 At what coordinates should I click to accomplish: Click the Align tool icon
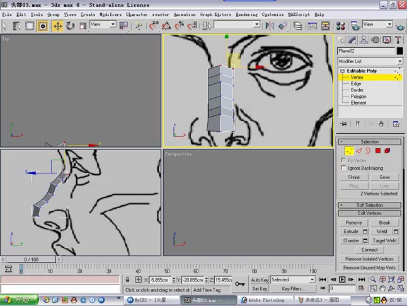[282, 26]
